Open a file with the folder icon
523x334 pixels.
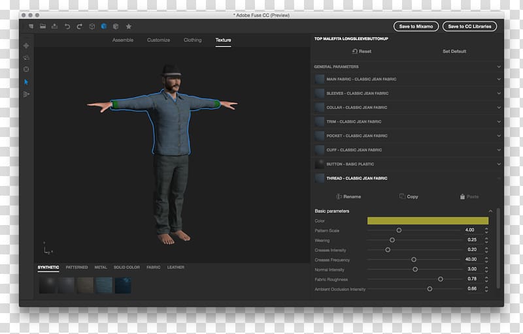(x=42, y=26)
